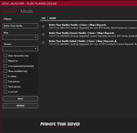Screen dimensions: 137x133
Task: Select first Better Than Vanilla | Vanilla + server
Action: click(x=77, y=25)
